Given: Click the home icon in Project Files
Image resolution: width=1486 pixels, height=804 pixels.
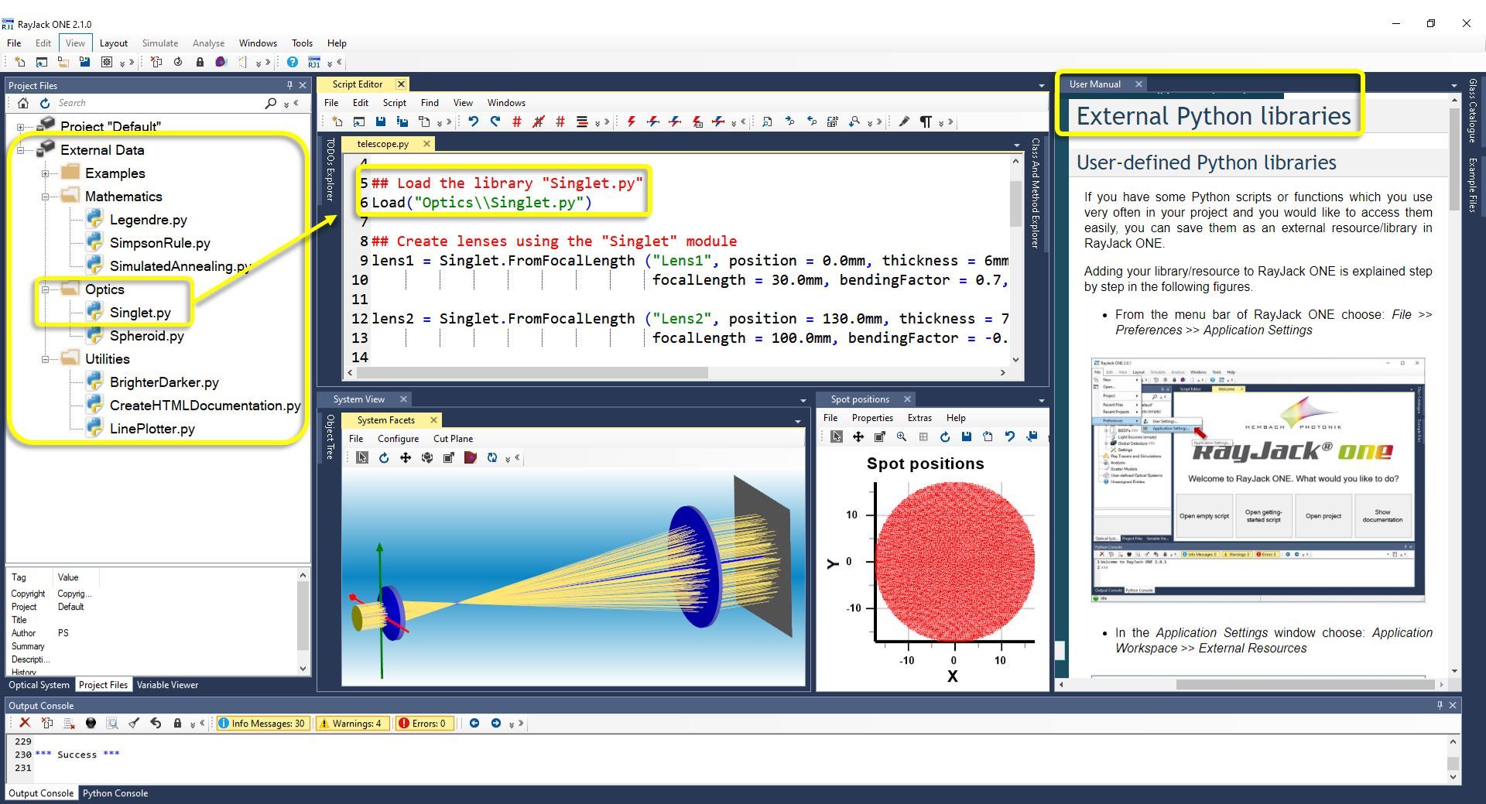Looking at the screenshot, I should click(x=23, y=103).
